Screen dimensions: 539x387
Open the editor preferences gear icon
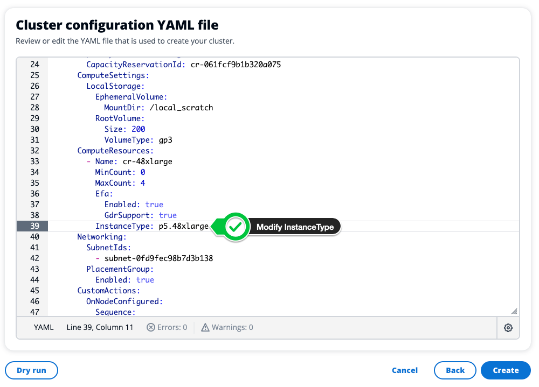point(508,328)
